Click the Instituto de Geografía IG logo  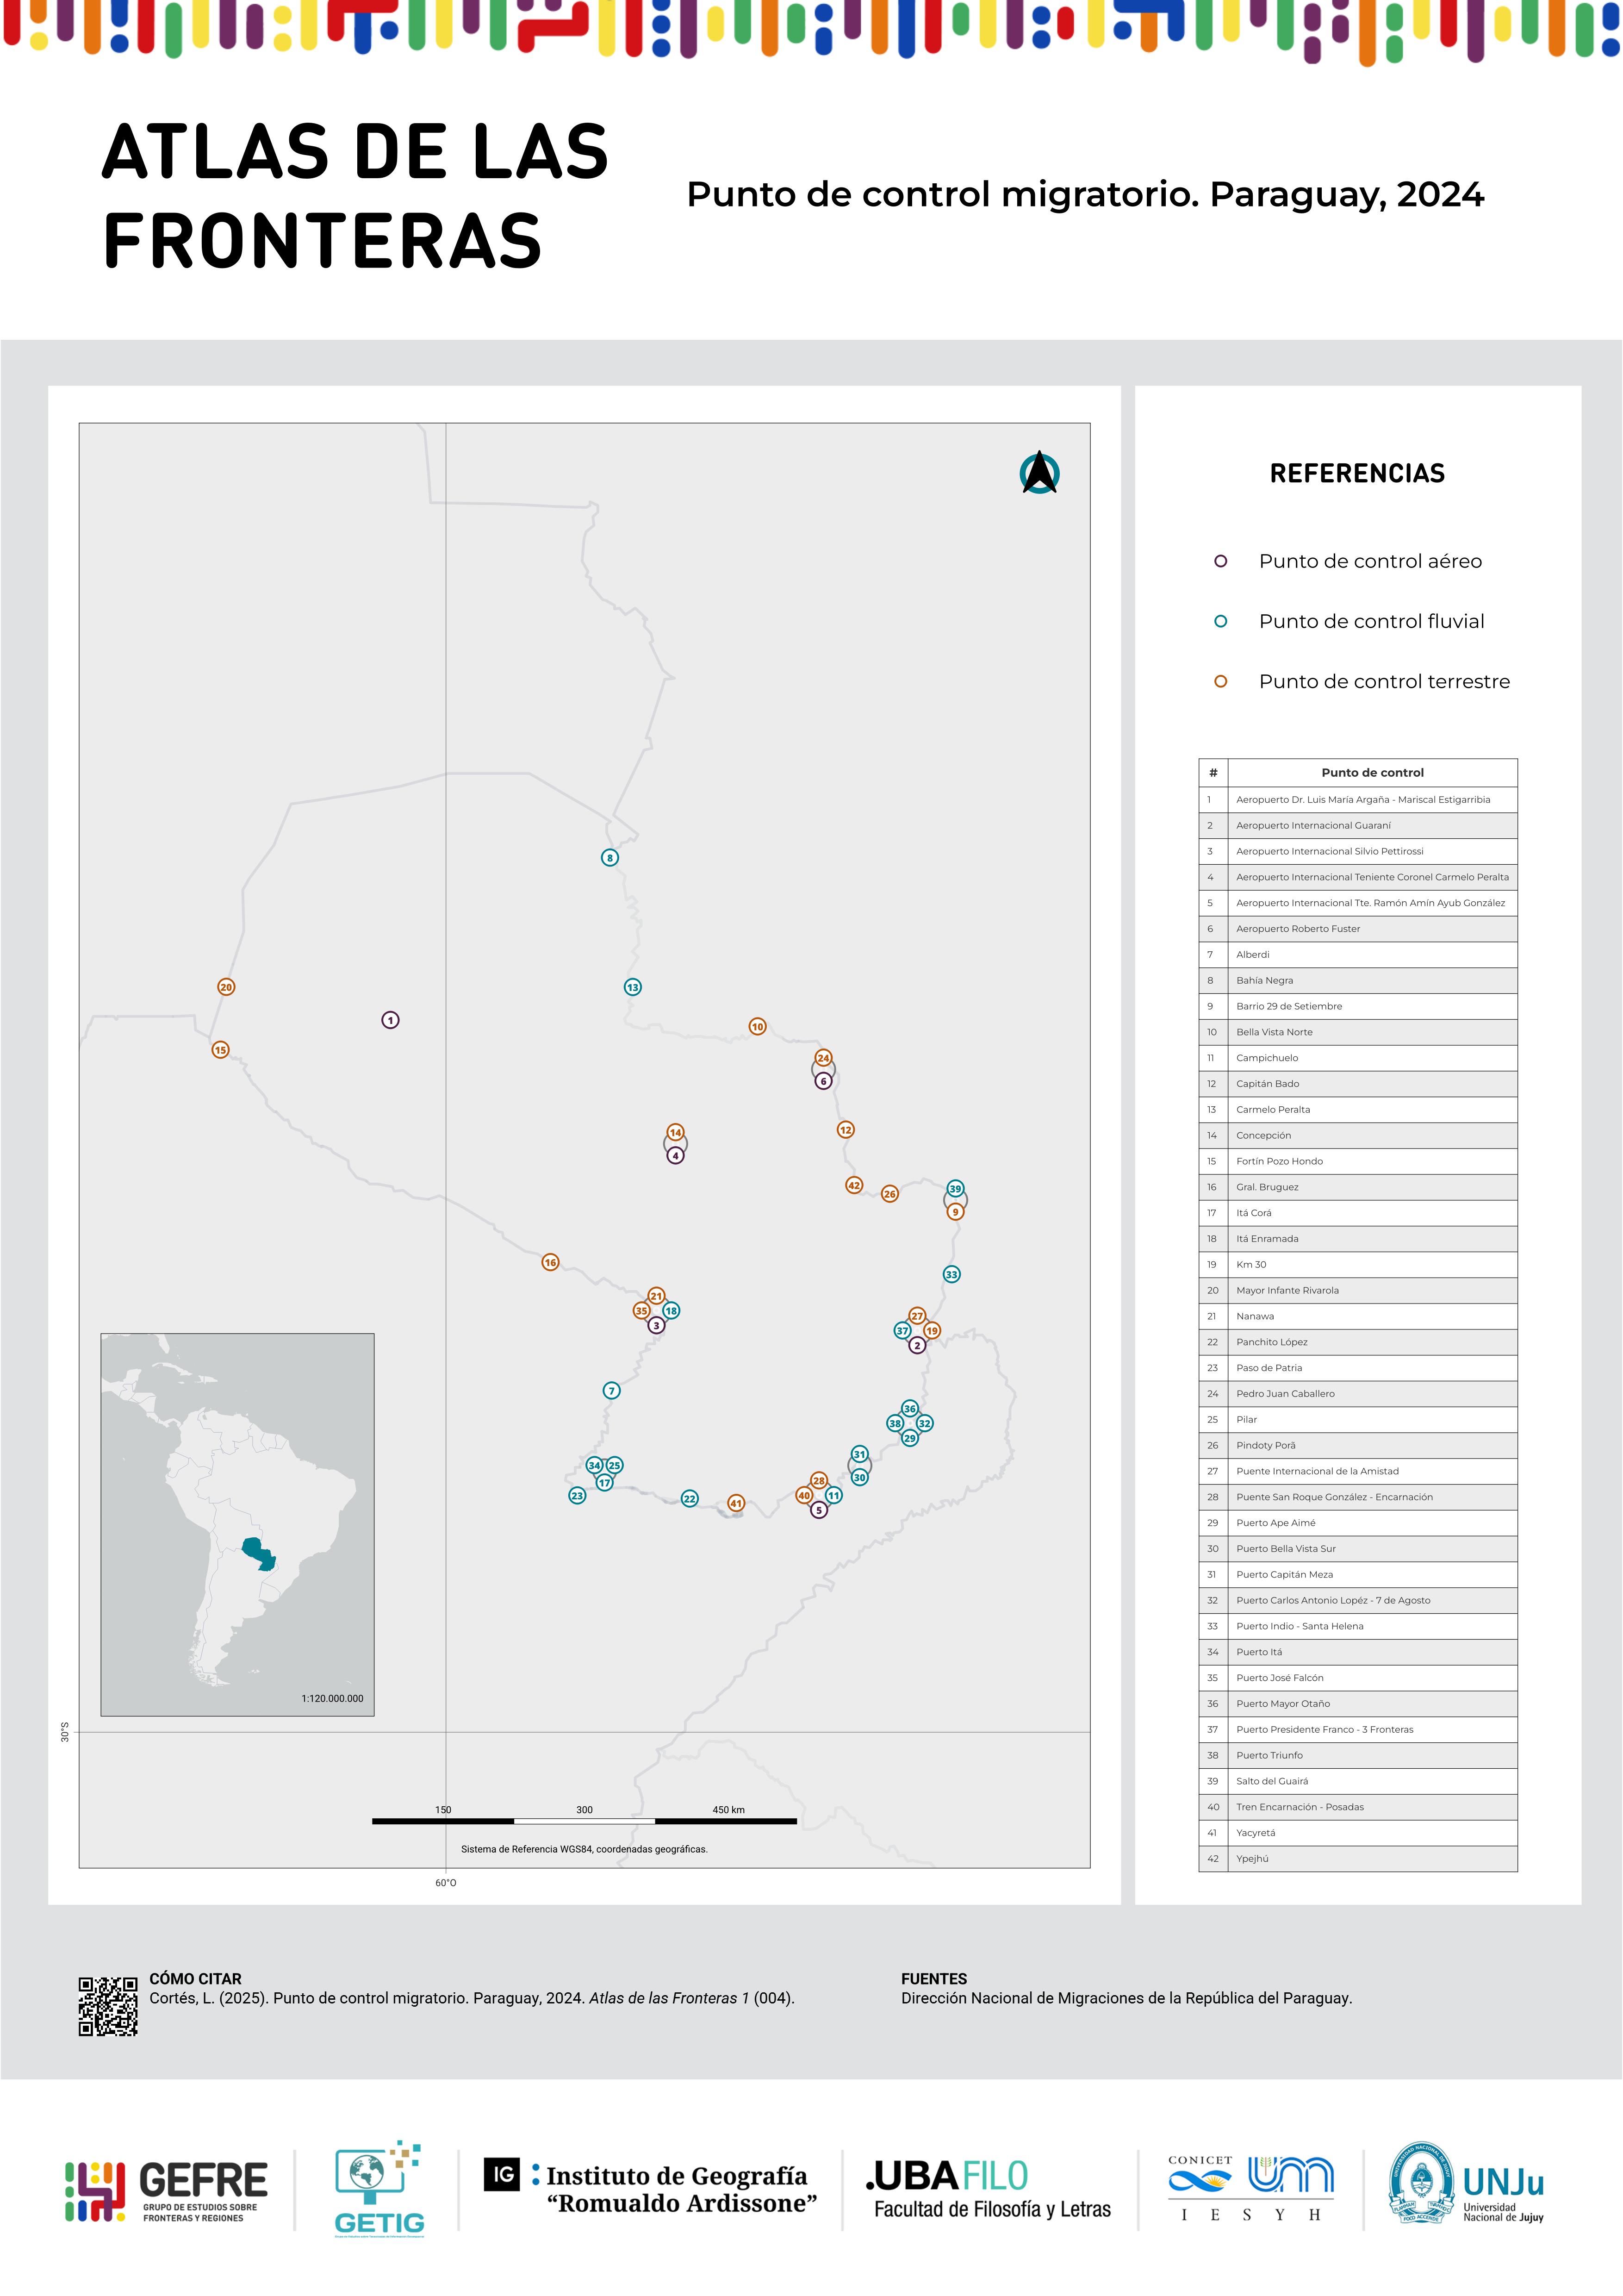(x=650, y=2188)
